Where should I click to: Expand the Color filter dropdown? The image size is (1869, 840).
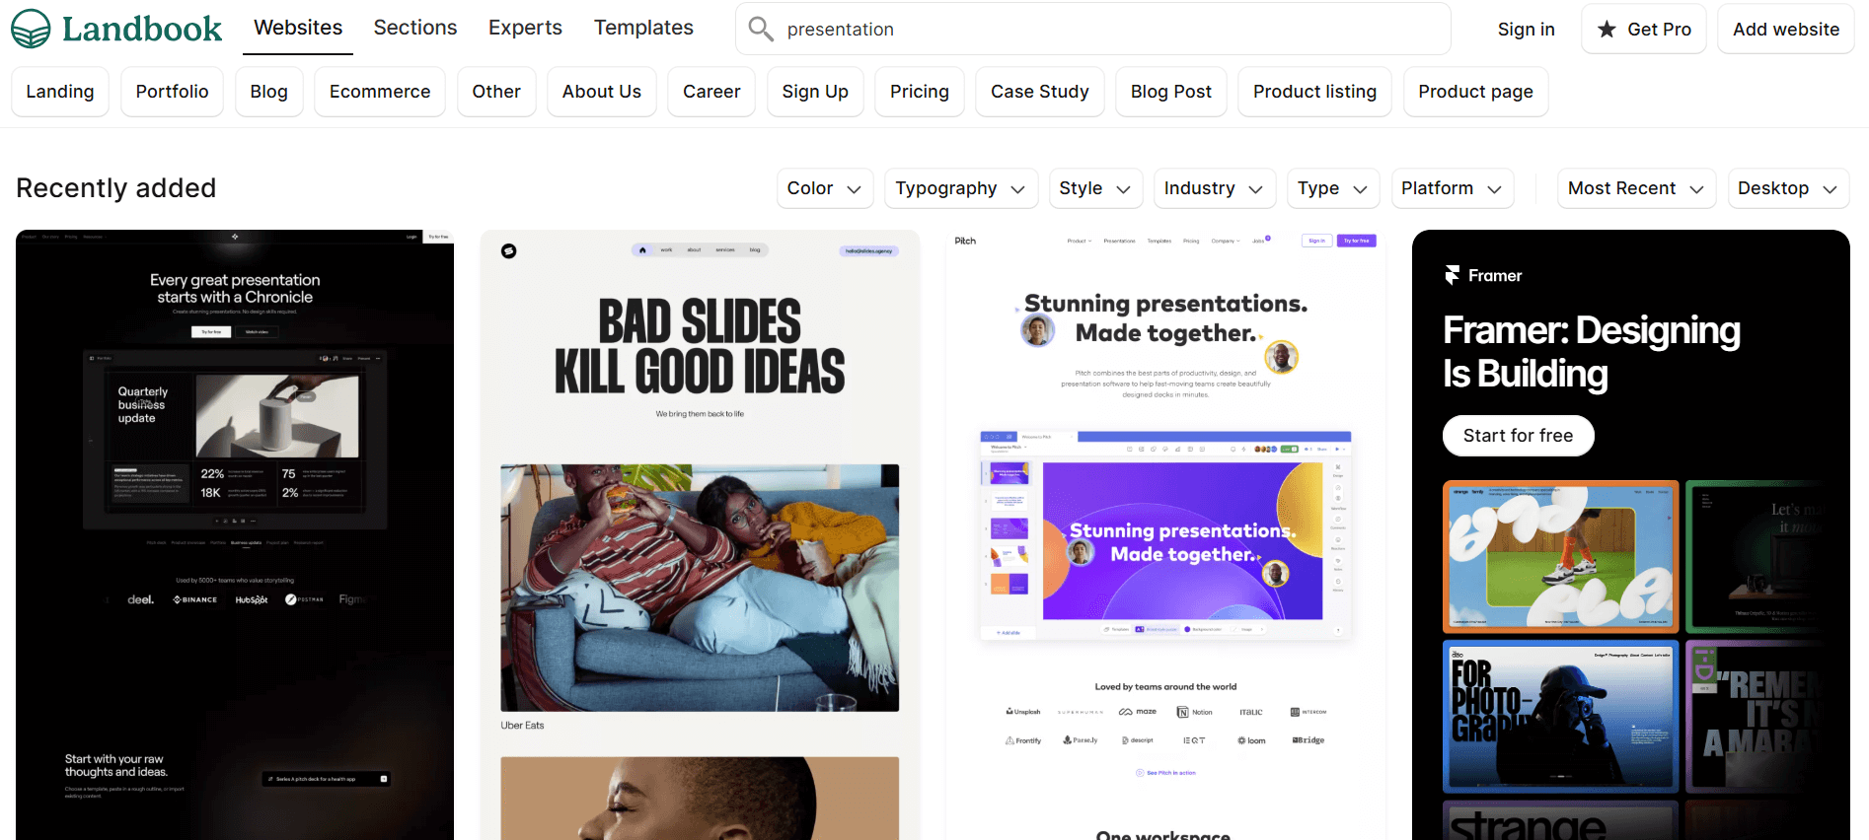pos(825,188)
